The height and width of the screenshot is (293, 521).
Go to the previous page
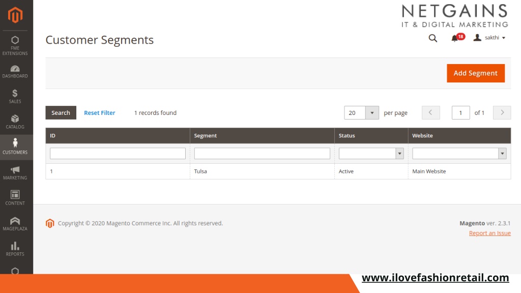[430, 112]
